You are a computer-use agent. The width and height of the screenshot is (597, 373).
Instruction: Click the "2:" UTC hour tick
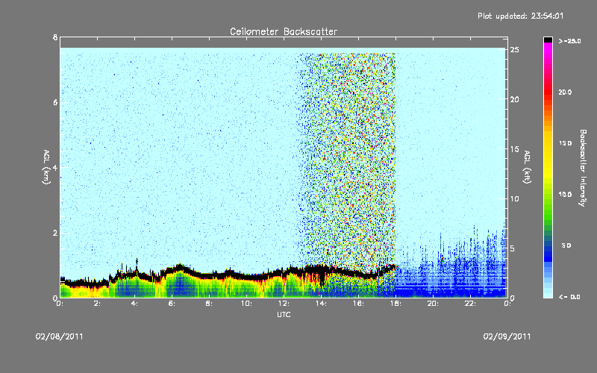tap(98, 304)
